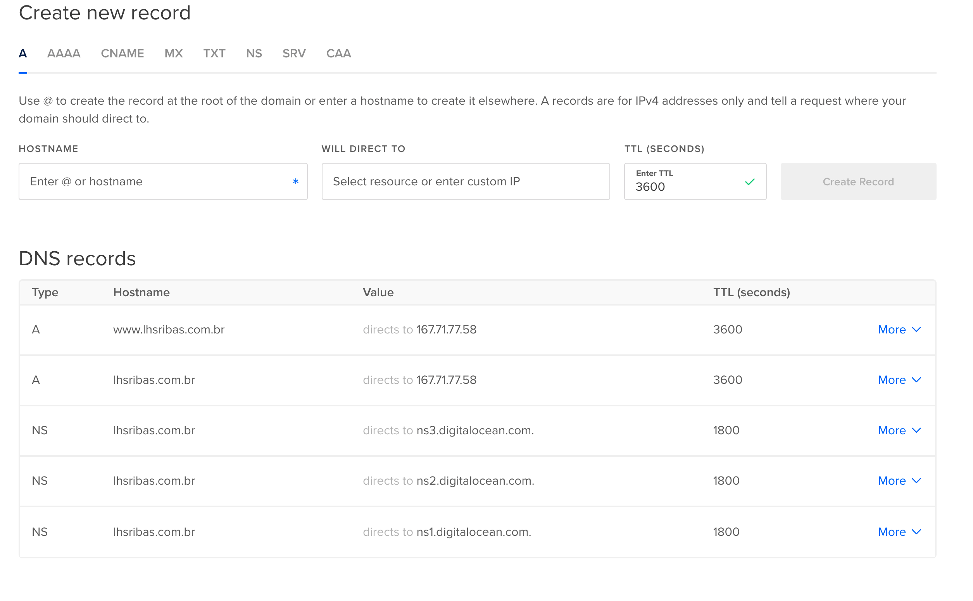Open the Will Direct To resource selector

[x=466, y=181]
